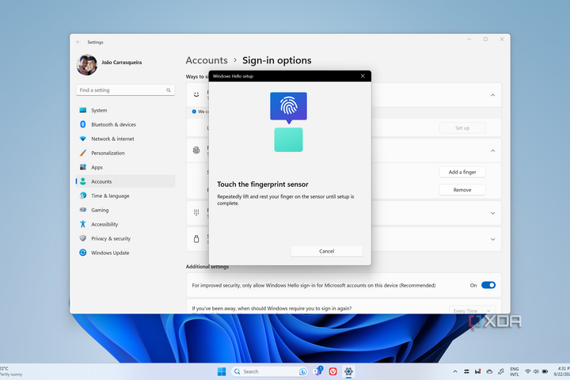The height and width of the screenshot is (380, 570).
Task: Show hidden tray icons chevron
Action: pyautogui.click(x=455, y=371)
